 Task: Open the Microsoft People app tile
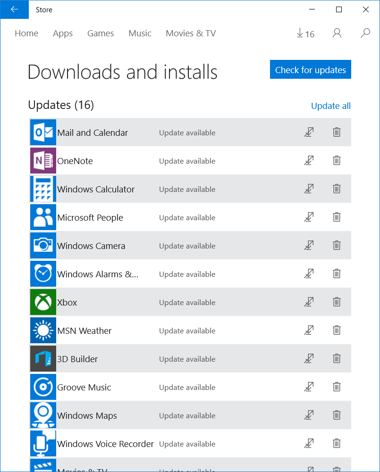(x=43, y=217)
